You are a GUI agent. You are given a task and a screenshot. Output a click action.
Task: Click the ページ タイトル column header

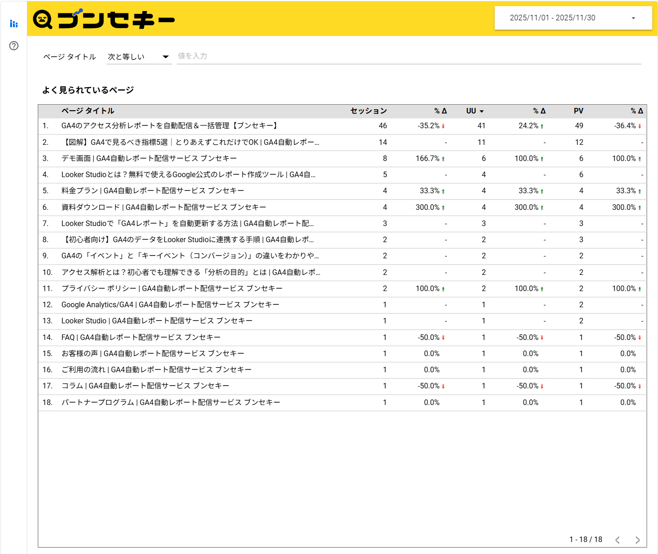click(x=88, y=111)
